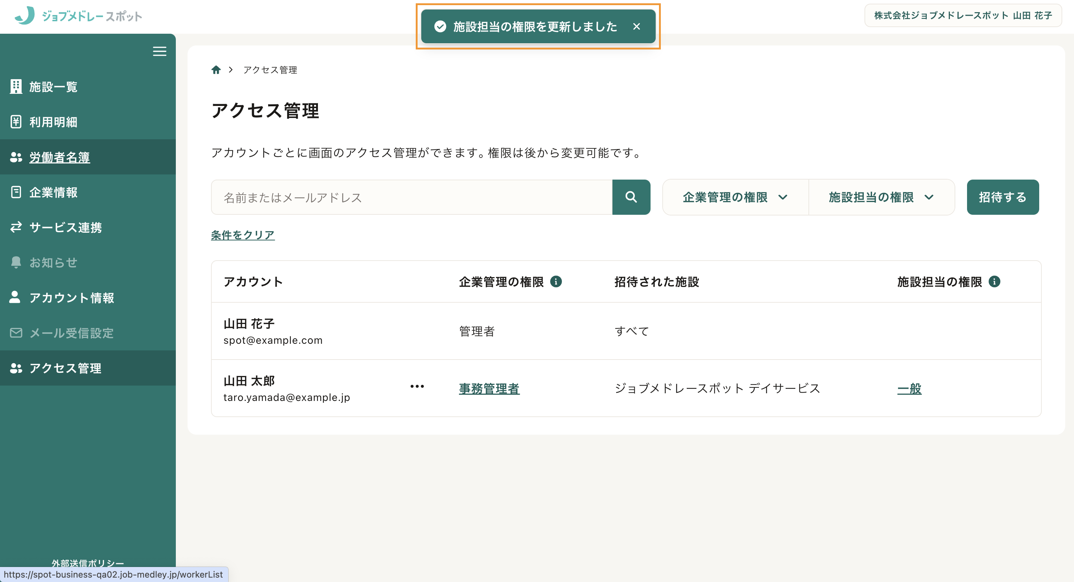This screenshot has width=1074, height=582.
Task: Open メール受信設定 in the sidebar
Action: 88,333
